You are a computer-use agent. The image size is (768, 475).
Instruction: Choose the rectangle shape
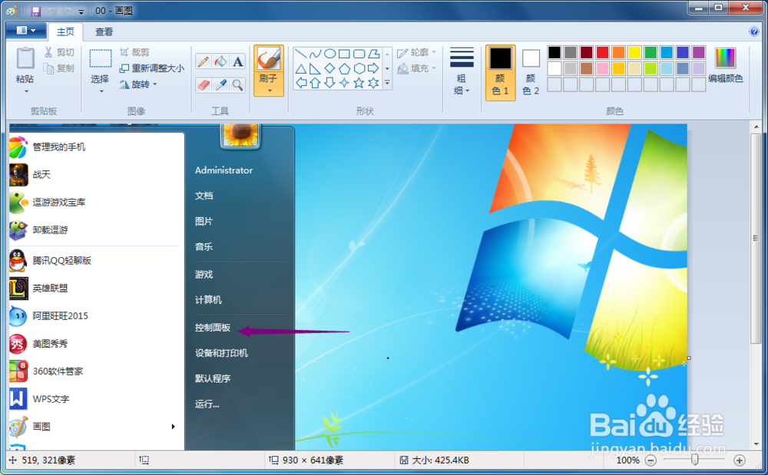pos(344,54)
